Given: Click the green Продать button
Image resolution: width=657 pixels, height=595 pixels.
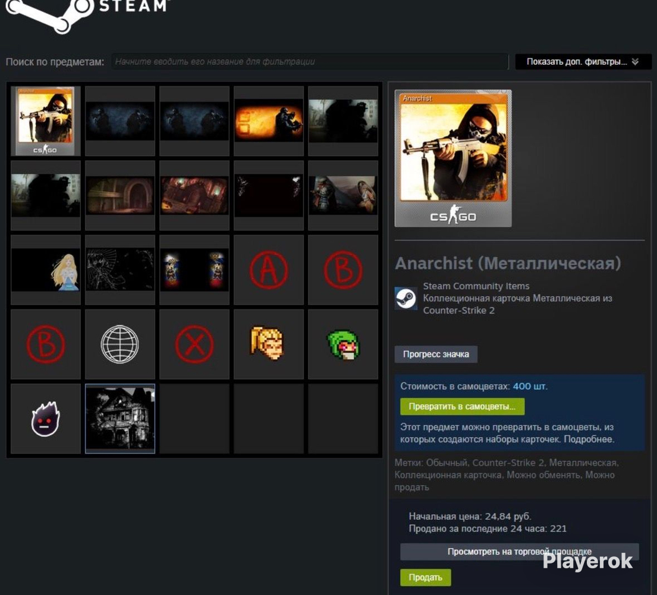Looking at the screenshot, I should (425, 577).
